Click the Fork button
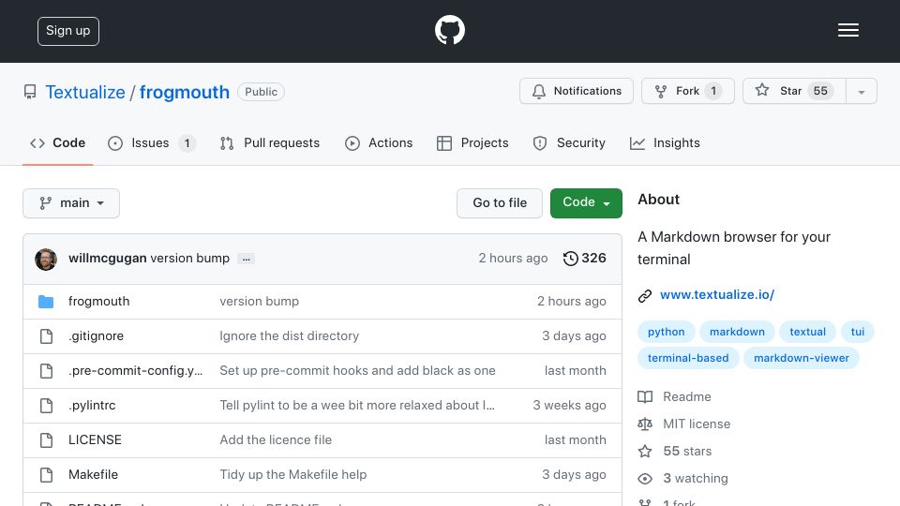This screenshot has height=506, width=900. [x=687, y=91]
